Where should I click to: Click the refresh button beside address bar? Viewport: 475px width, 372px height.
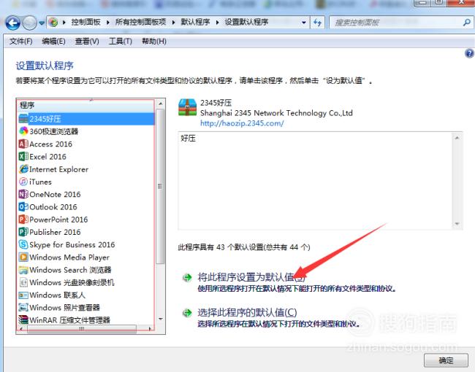point(317,23)
